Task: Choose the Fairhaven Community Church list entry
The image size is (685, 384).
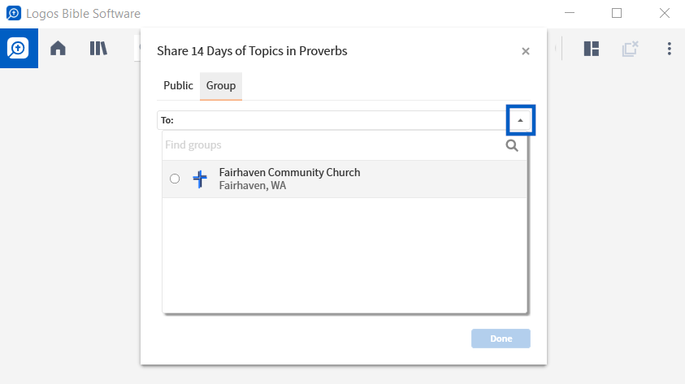Action: pos(345,179)
